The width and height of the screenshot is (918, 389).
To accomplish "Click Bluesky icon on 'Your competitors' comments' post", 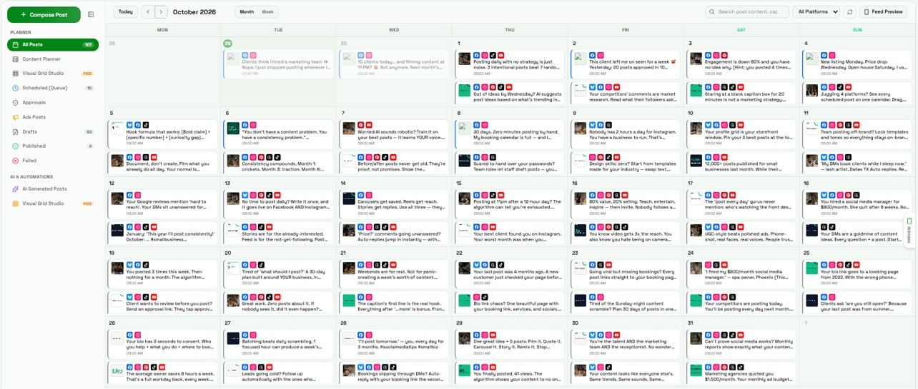I will (x=592, y=86).
